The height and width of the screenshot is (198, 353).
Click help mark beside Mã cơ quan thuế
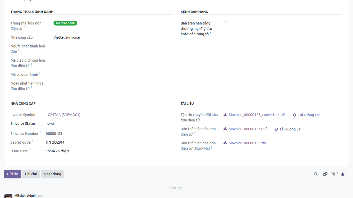(40, 73)
